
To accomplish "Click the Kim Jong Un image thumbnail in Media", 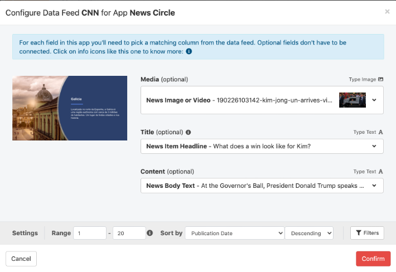I will (352, 100).
